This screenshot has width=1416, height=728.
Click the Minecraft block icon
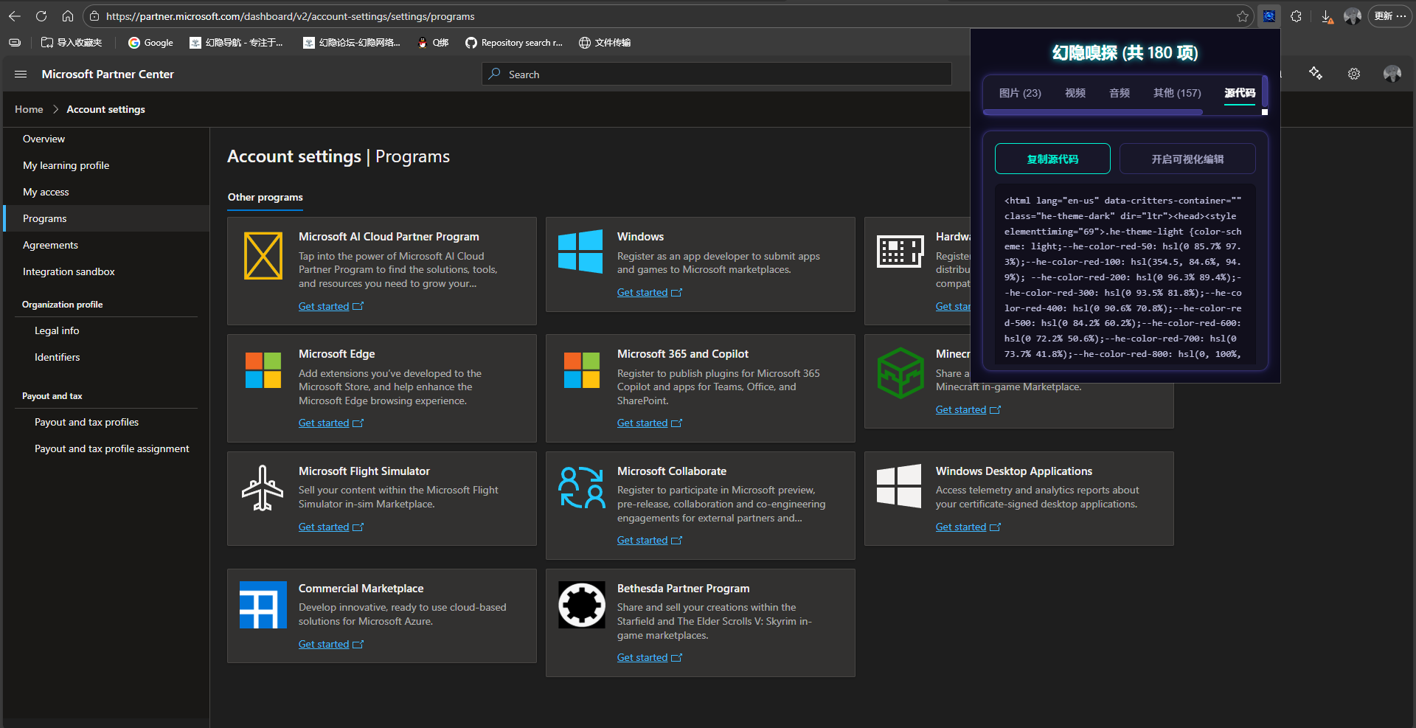(x=900, y=373)
